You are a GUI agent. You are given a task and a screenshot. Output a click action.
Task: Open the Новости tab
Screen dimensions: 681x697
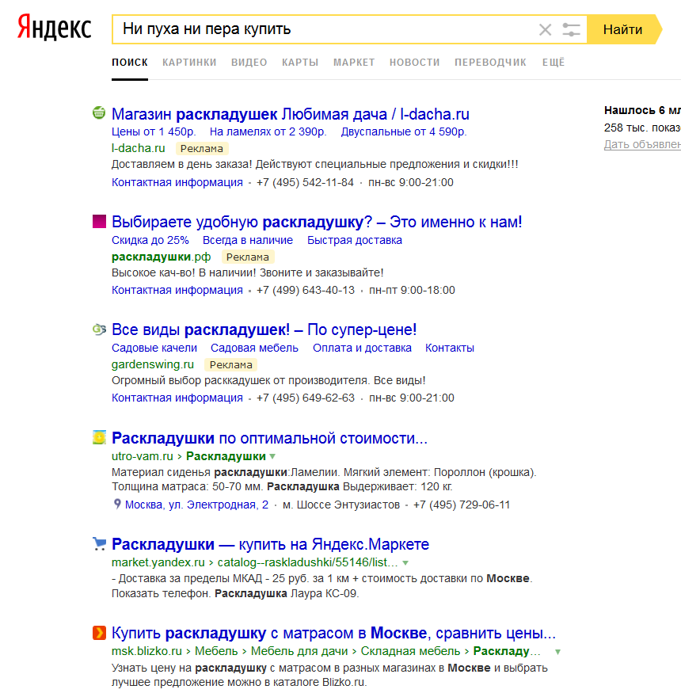pos(415,63)
